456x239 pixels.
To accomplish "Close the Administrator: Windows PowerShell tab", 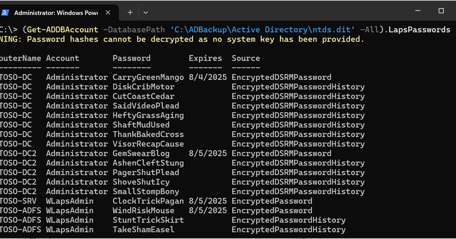I will click(x=108, y=13).
